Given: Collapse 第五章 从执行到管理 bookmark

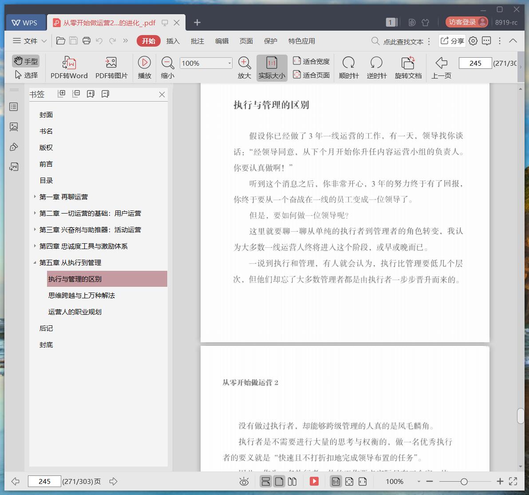Looking at the screenshot, I should pyautogui.click(x=35, y=262).
